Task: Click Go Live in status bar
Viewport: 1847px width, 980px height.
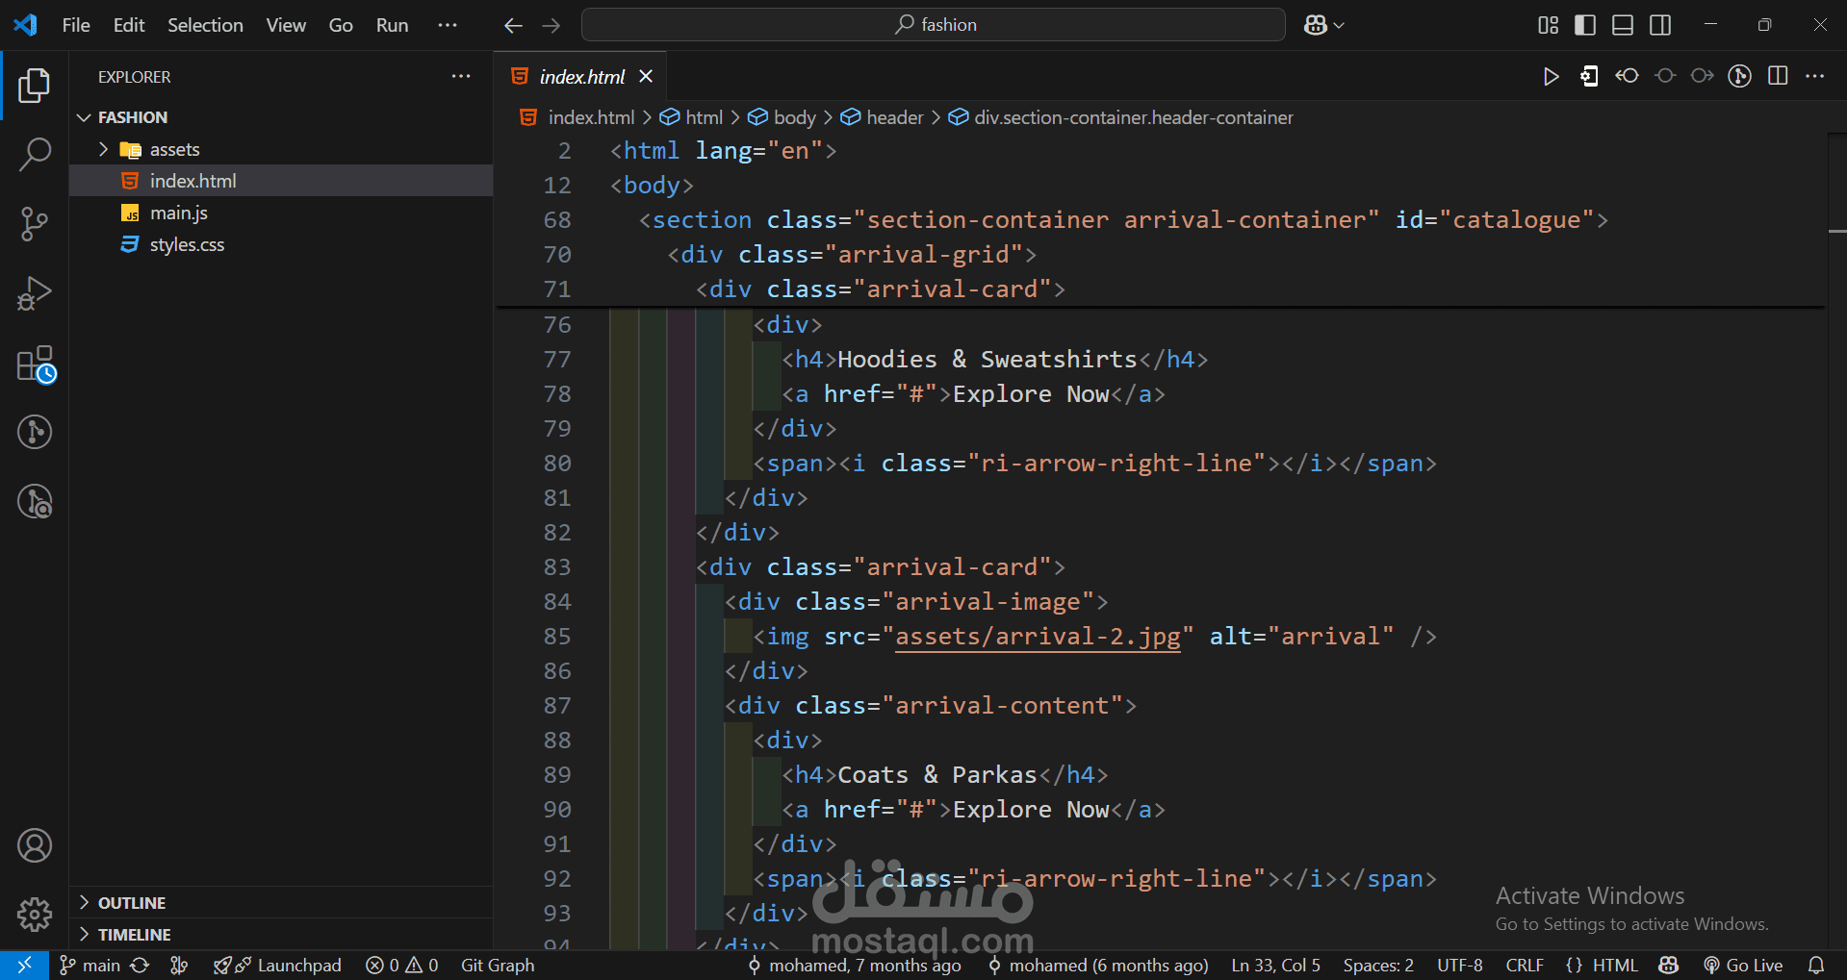Action: pyautogui.click(x=1743, y=966)
